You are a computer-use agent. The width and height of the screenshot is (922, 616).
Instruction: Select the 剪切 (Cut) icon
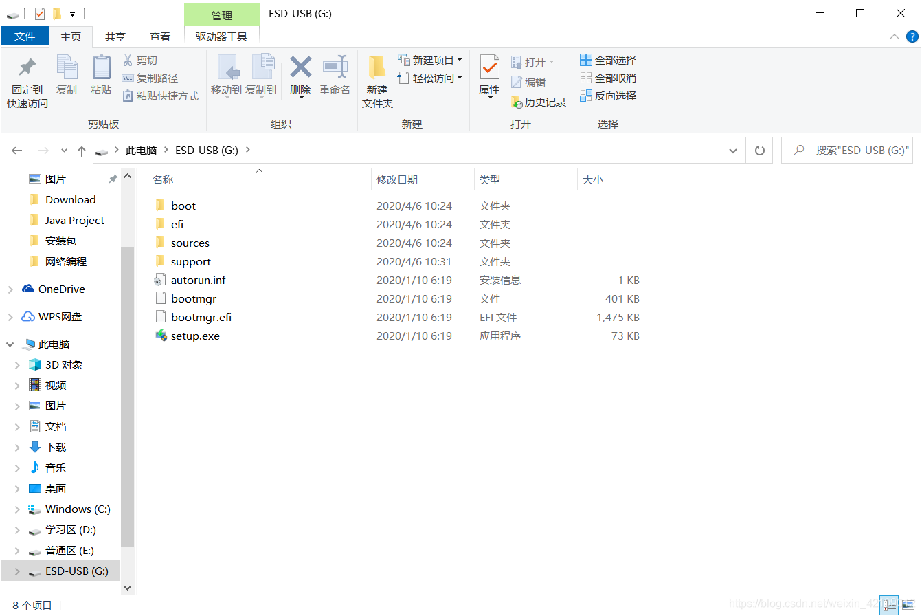pos(130,60)
